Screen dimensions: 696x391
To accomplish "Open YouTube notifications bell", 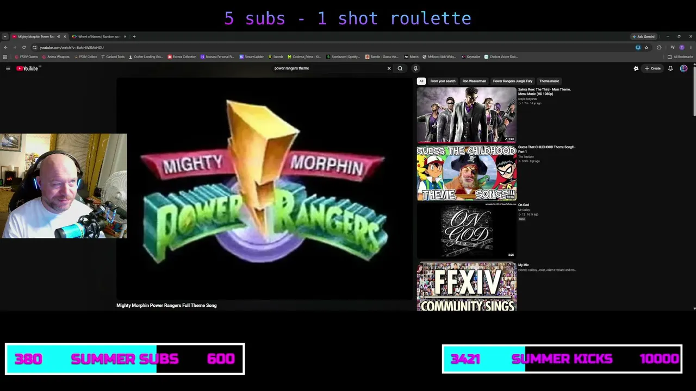I will [670, 68].
